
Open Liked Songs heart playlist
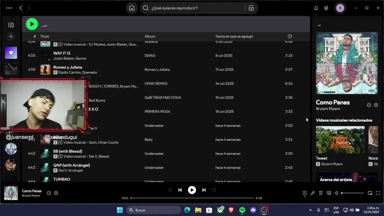[11, 53]
